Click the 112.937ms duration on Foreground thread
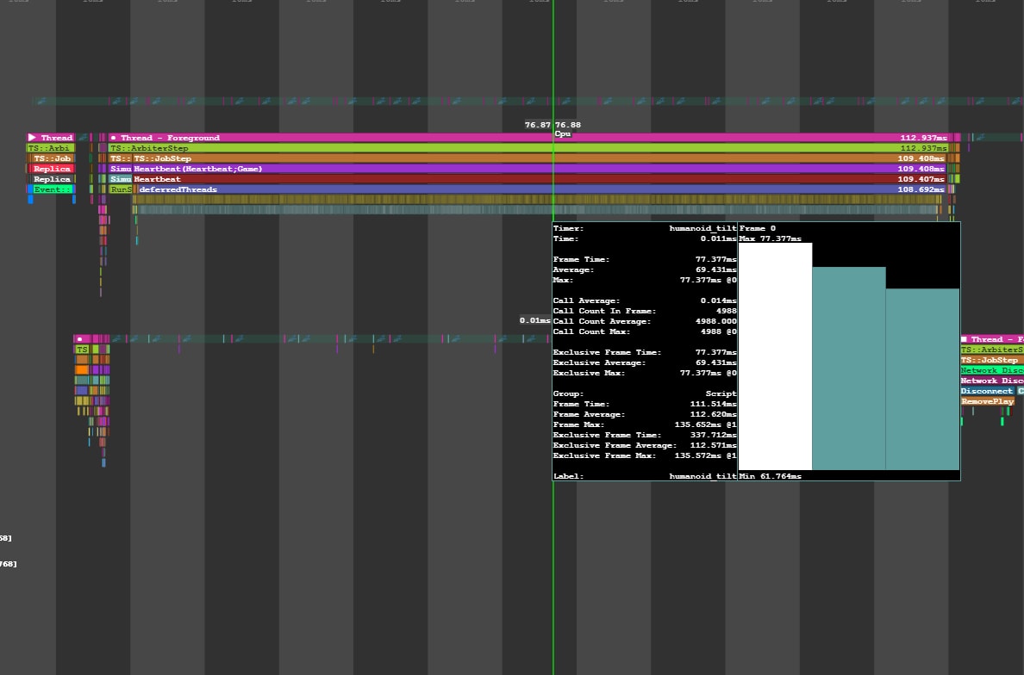Screen dimensions: 1024x675 click(923, 138)
